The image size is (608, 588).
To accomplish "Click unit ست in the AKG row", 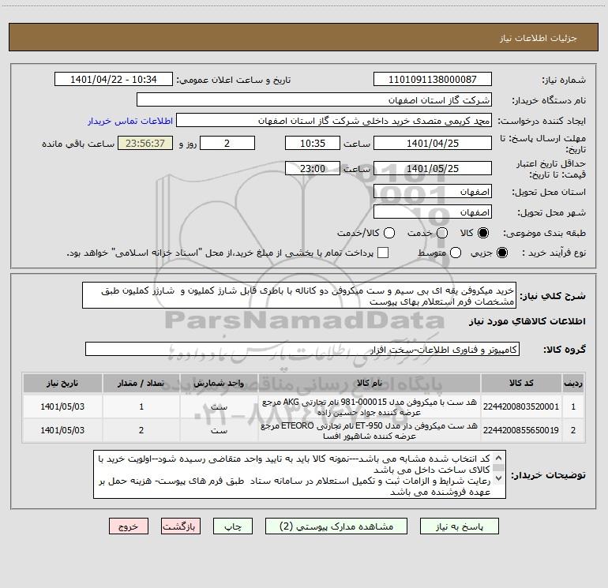I will coord(219,406).
